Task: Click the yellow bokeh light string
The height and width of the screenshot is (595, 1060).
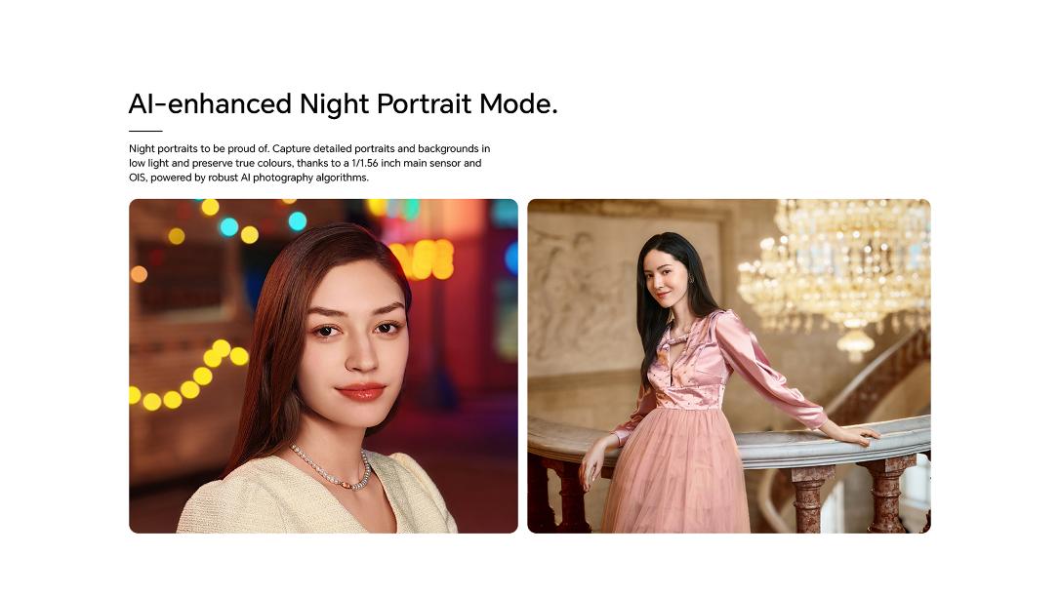Action: [189, 377]
